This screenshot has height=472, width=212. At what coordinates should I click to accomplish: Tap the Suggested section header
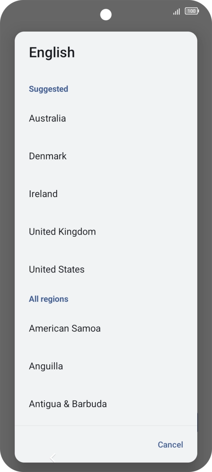point(48,89)
